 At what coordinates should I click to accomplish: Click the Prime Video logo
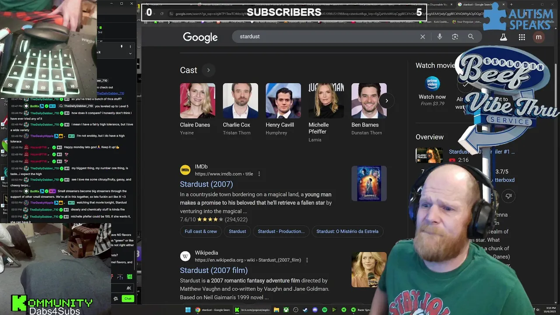click(432, 84)
